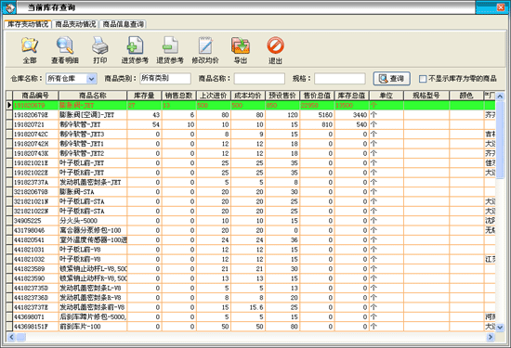Select row 膨胀阀[空调]-JET
The image size is (511, 348).
tap(251, 115)
